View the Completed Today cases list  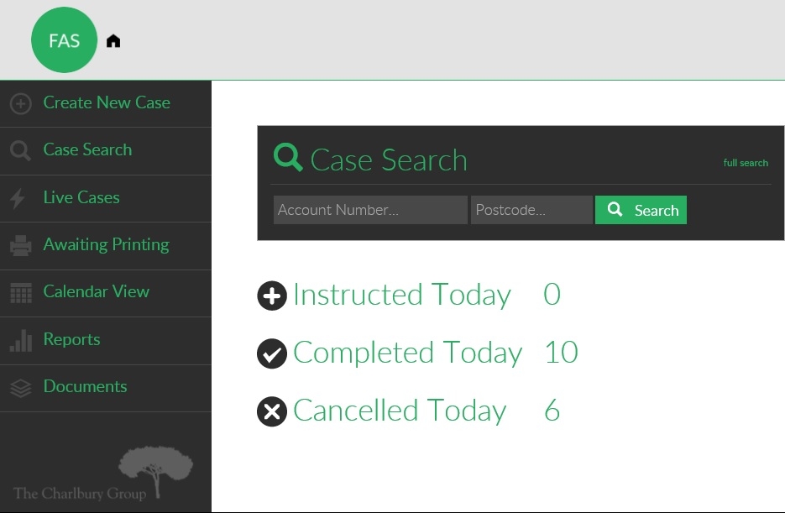click(407, 353)
